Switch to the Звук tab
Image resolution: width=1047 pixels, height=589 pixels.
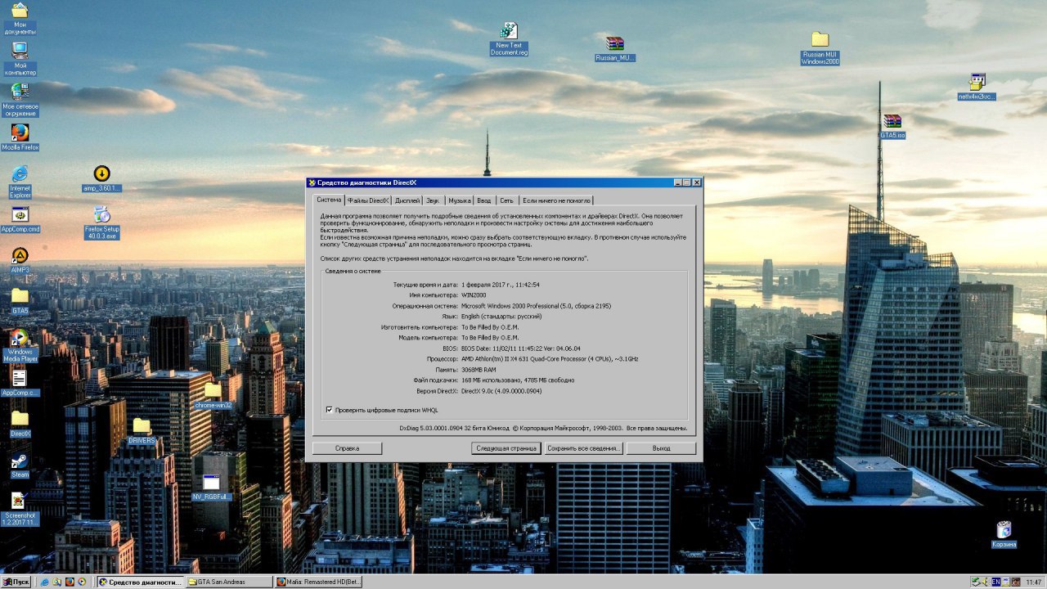click(x=433, y=200)
